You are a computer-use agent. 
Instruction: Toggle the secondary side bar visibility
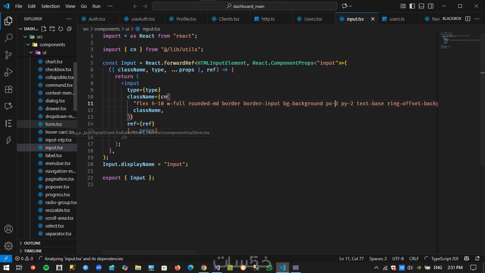click(x=431, y=6)
